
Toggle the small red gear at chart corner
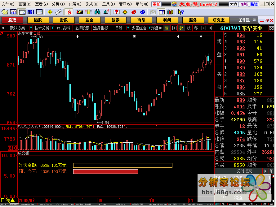[2, 33]
